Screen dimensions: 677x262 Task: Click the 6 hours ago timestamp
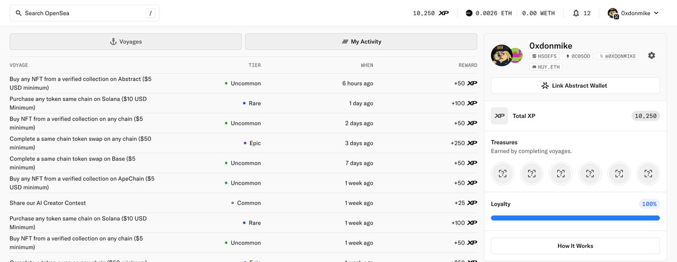358,83
